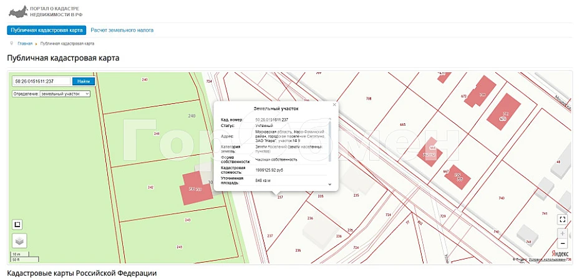Click the location pin breadcrumb icon
Viewport: 582px width, 280px height.
pos(12,44)
